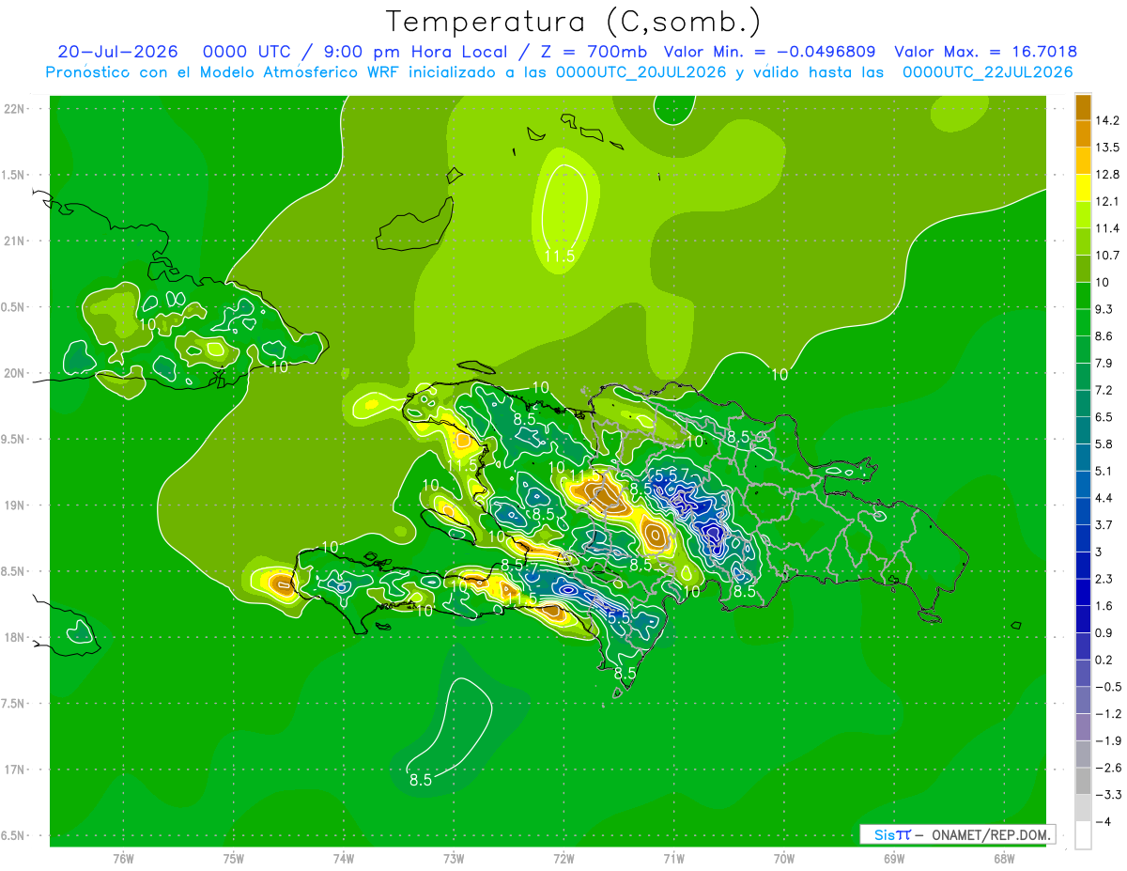
Task: Click the 20N latitude axis label
Action: (x=13, y=373)
